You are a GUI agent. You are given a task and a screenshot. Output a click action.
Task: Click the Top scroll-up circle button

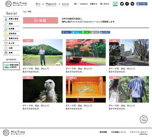[144, 119]
